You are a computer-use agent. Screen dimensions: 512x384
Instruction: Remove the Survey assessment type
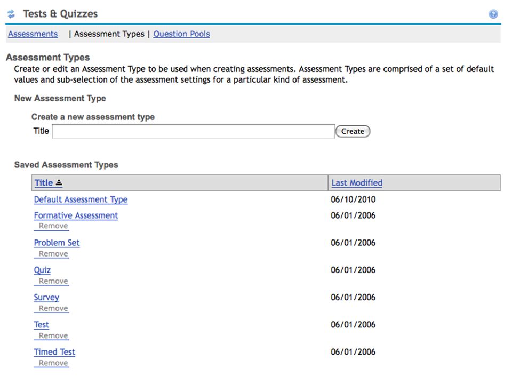(x=53, y=308)
